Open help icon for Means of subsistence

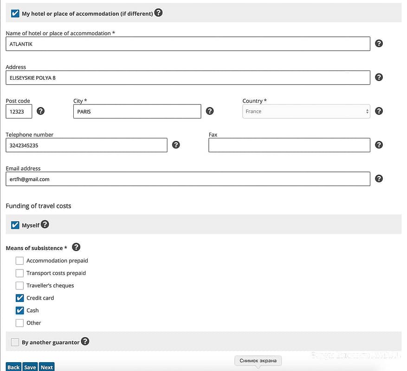point(76,247)
